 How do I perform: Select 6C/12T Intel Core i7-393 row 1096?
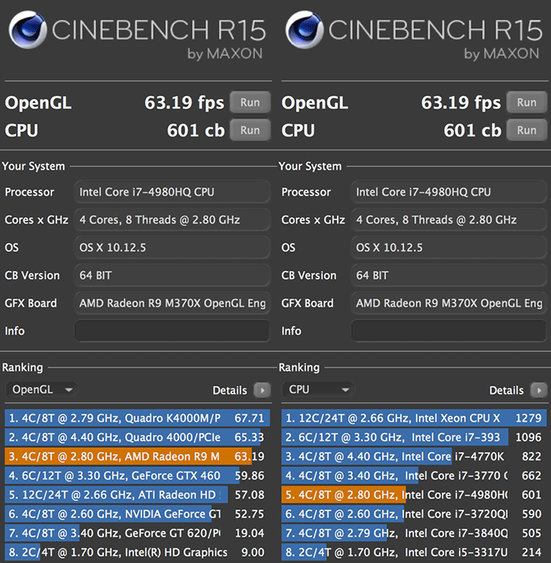(414, 437)
